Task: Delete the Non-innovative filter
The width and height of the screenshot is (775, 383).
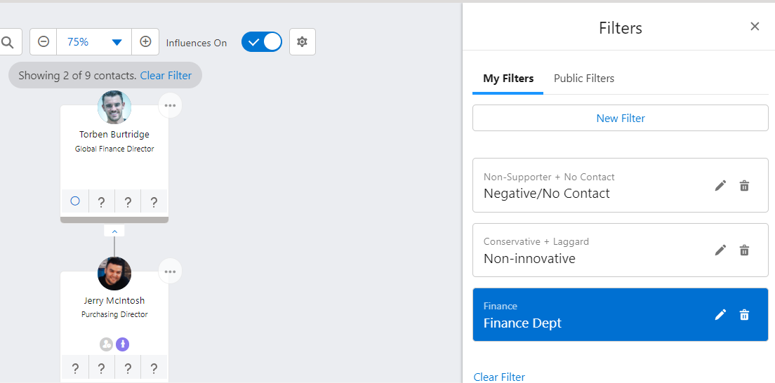Action: pyautogui.click(x=744, y=250)
